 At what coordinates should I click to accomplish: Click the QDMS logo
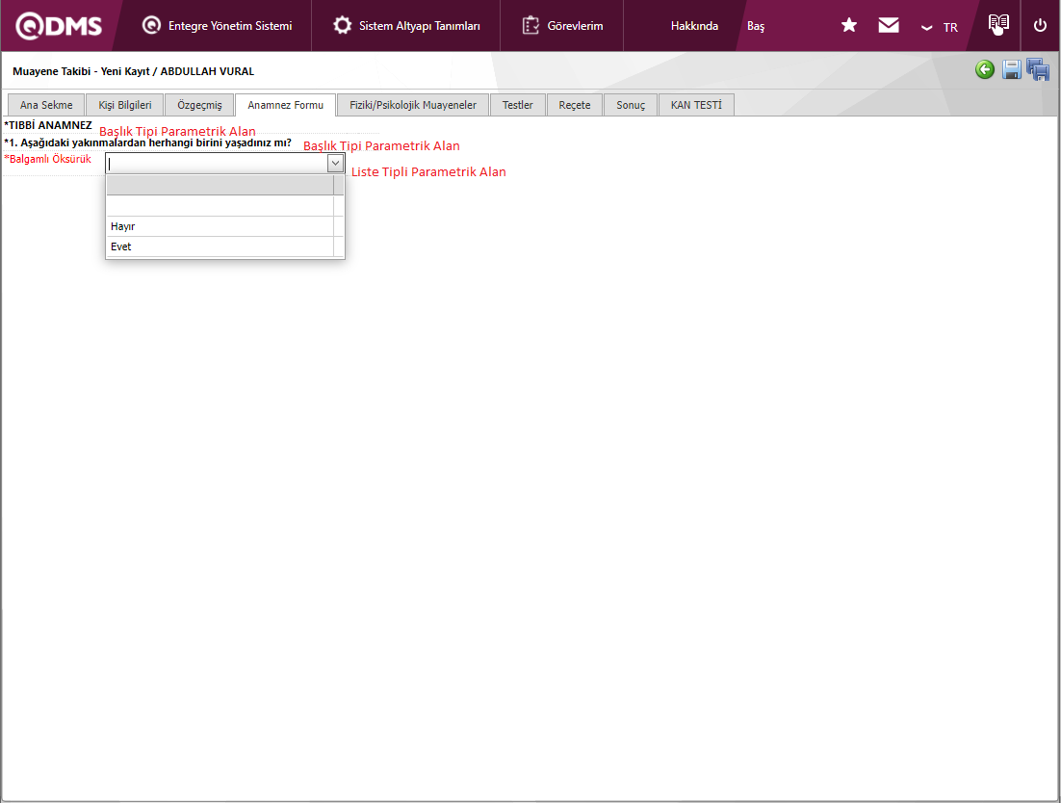pyautogui.click(x=59, y=26)
